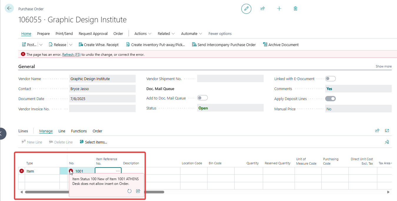This screenshot has height=201, width=397.
Task: Select Manage tab in Lines section
Action: 46,131
